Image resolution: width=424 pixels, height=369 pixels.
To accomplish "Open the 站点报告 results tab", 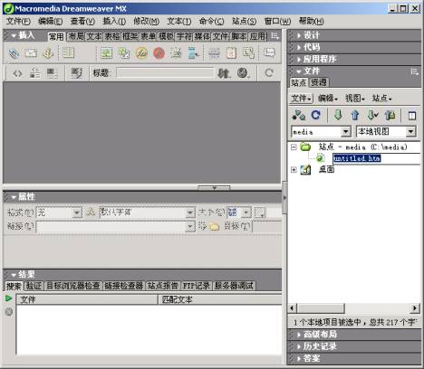I will pos(162,286).
